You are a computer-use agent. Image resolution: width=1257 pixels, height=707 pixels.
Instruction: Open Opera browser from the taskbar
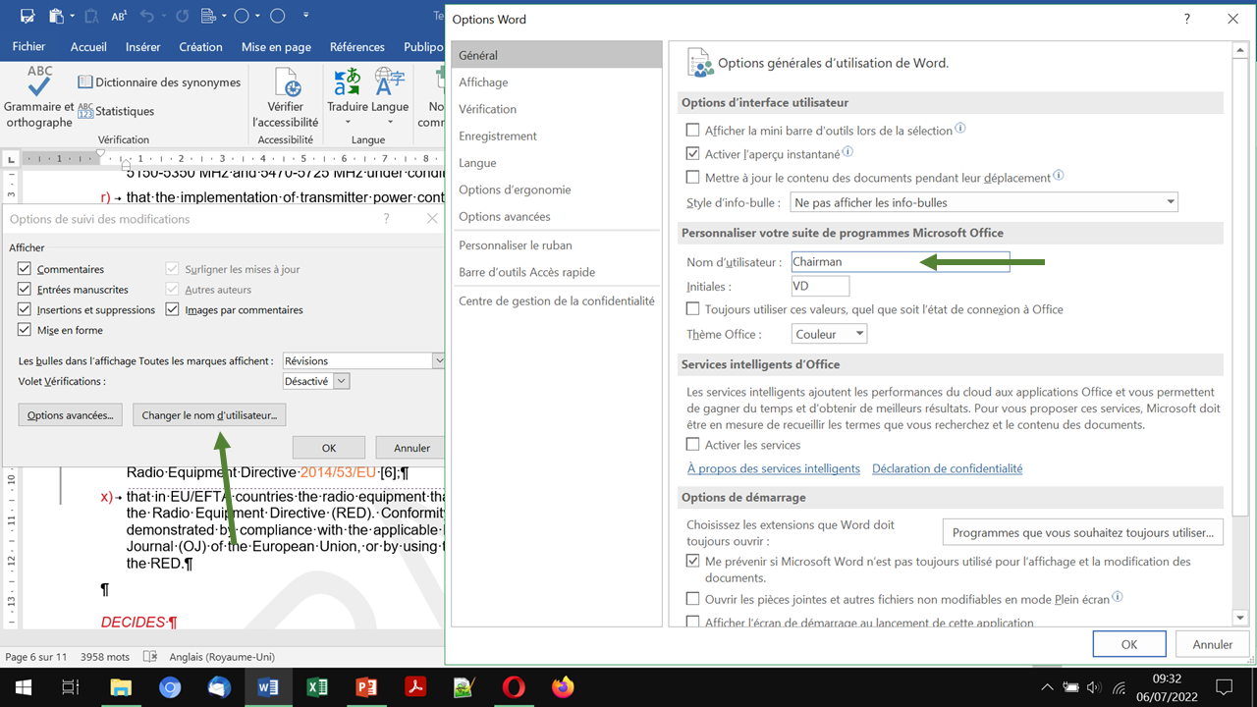514,687
